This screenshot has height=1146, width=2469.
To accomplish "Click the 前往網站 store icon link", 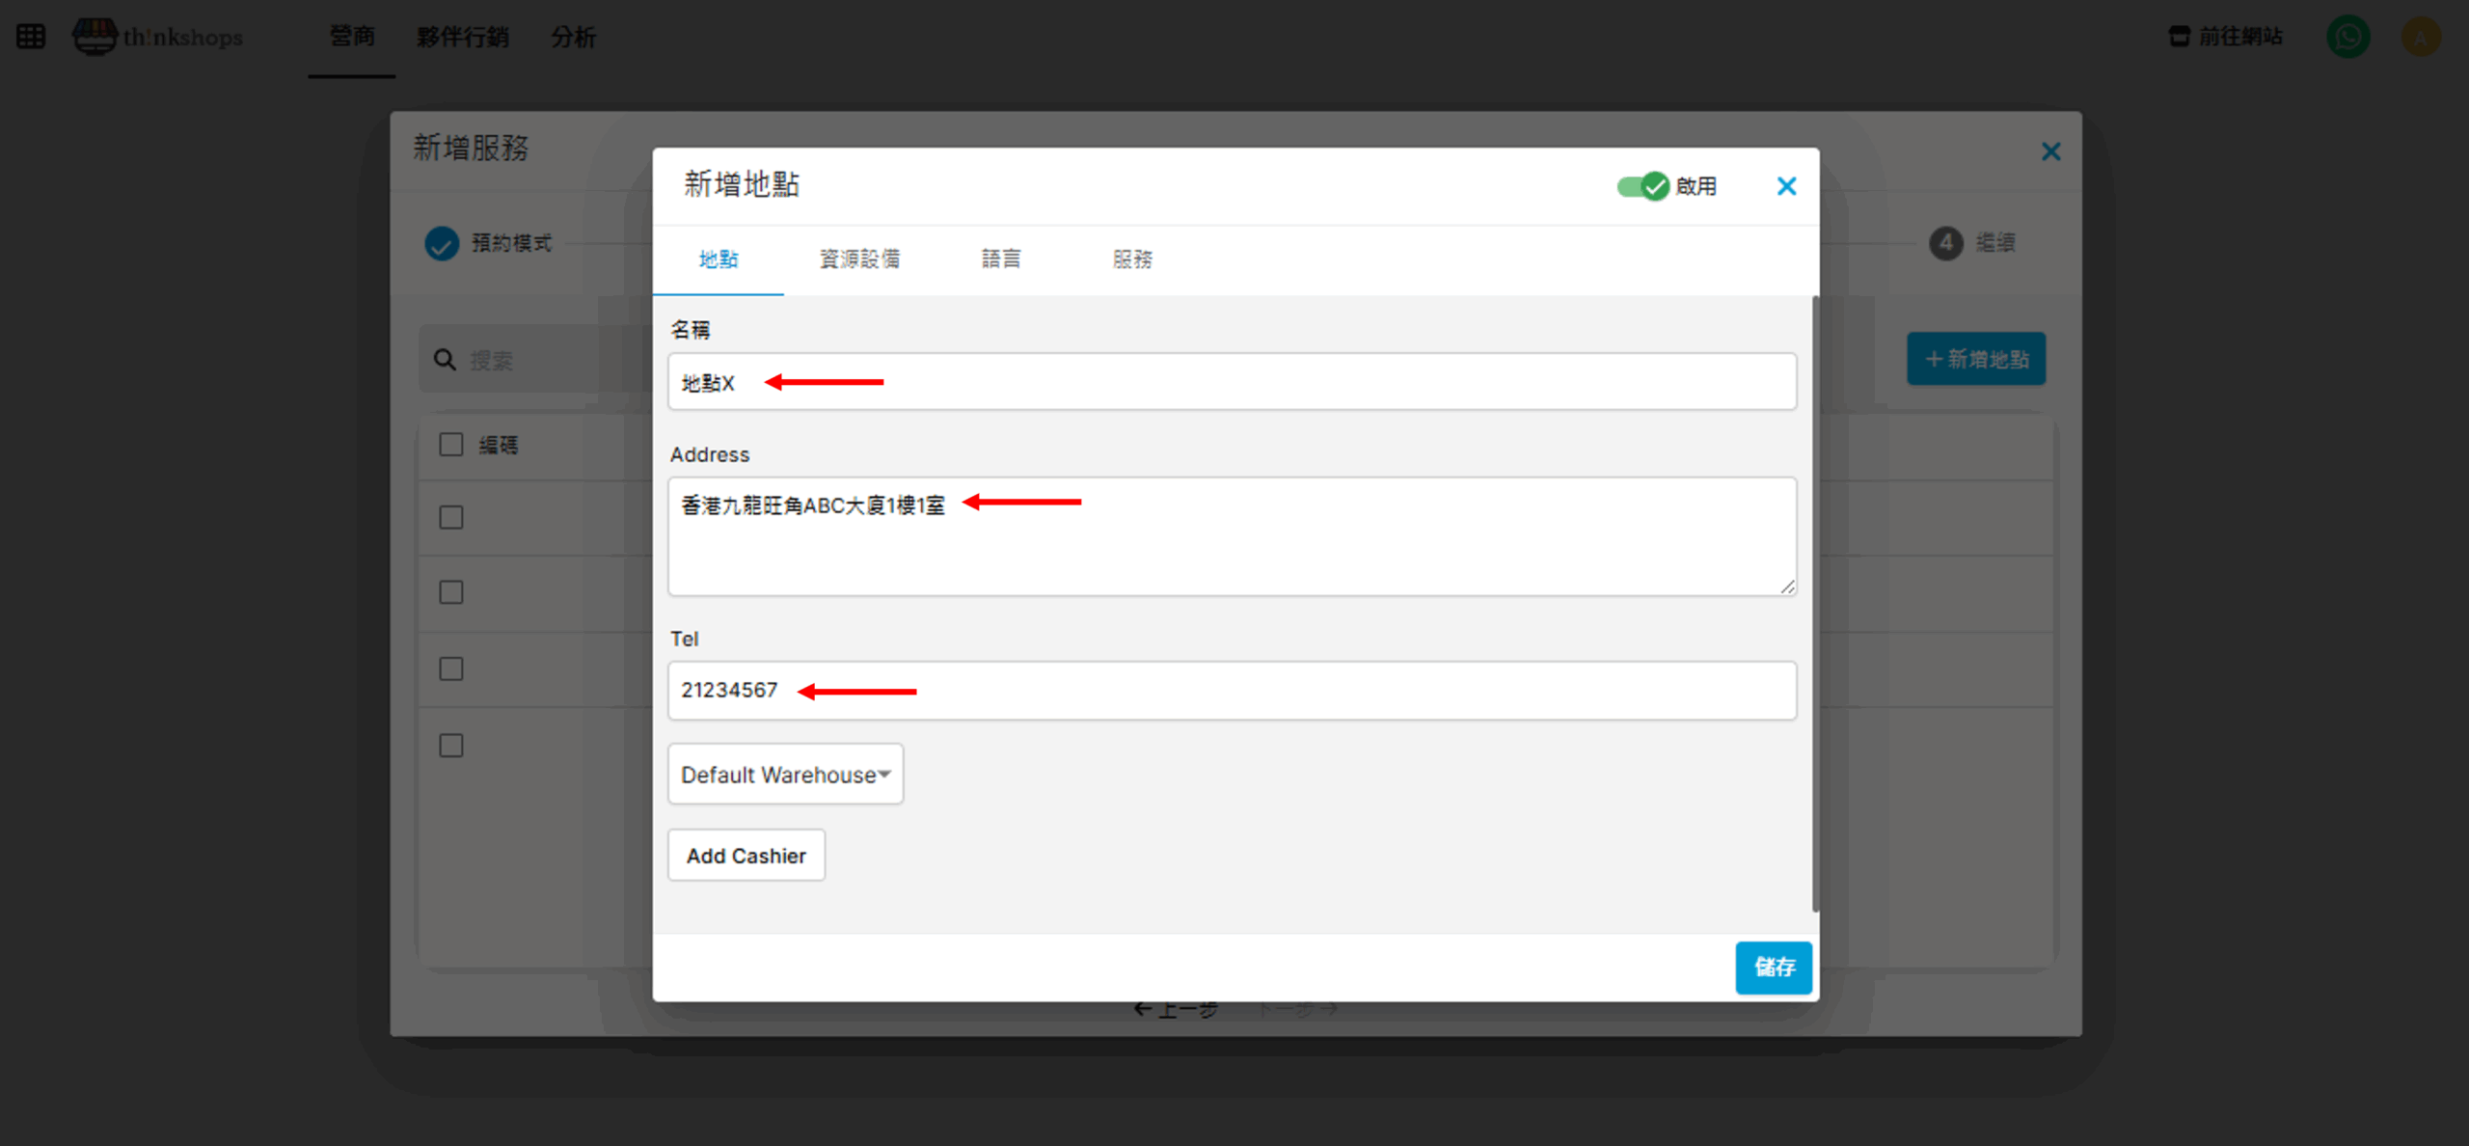I will tap(2225, 37).
